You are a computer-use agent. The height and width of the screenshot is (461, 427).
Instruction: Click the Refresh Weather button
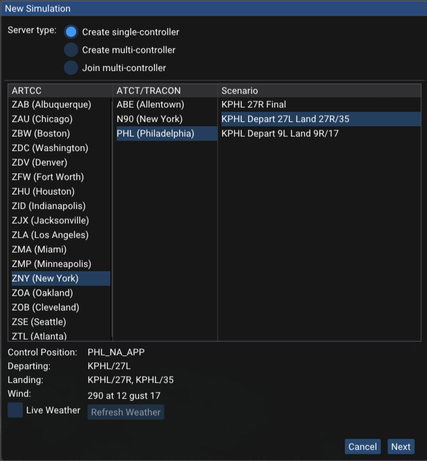[x=126, y=412]
